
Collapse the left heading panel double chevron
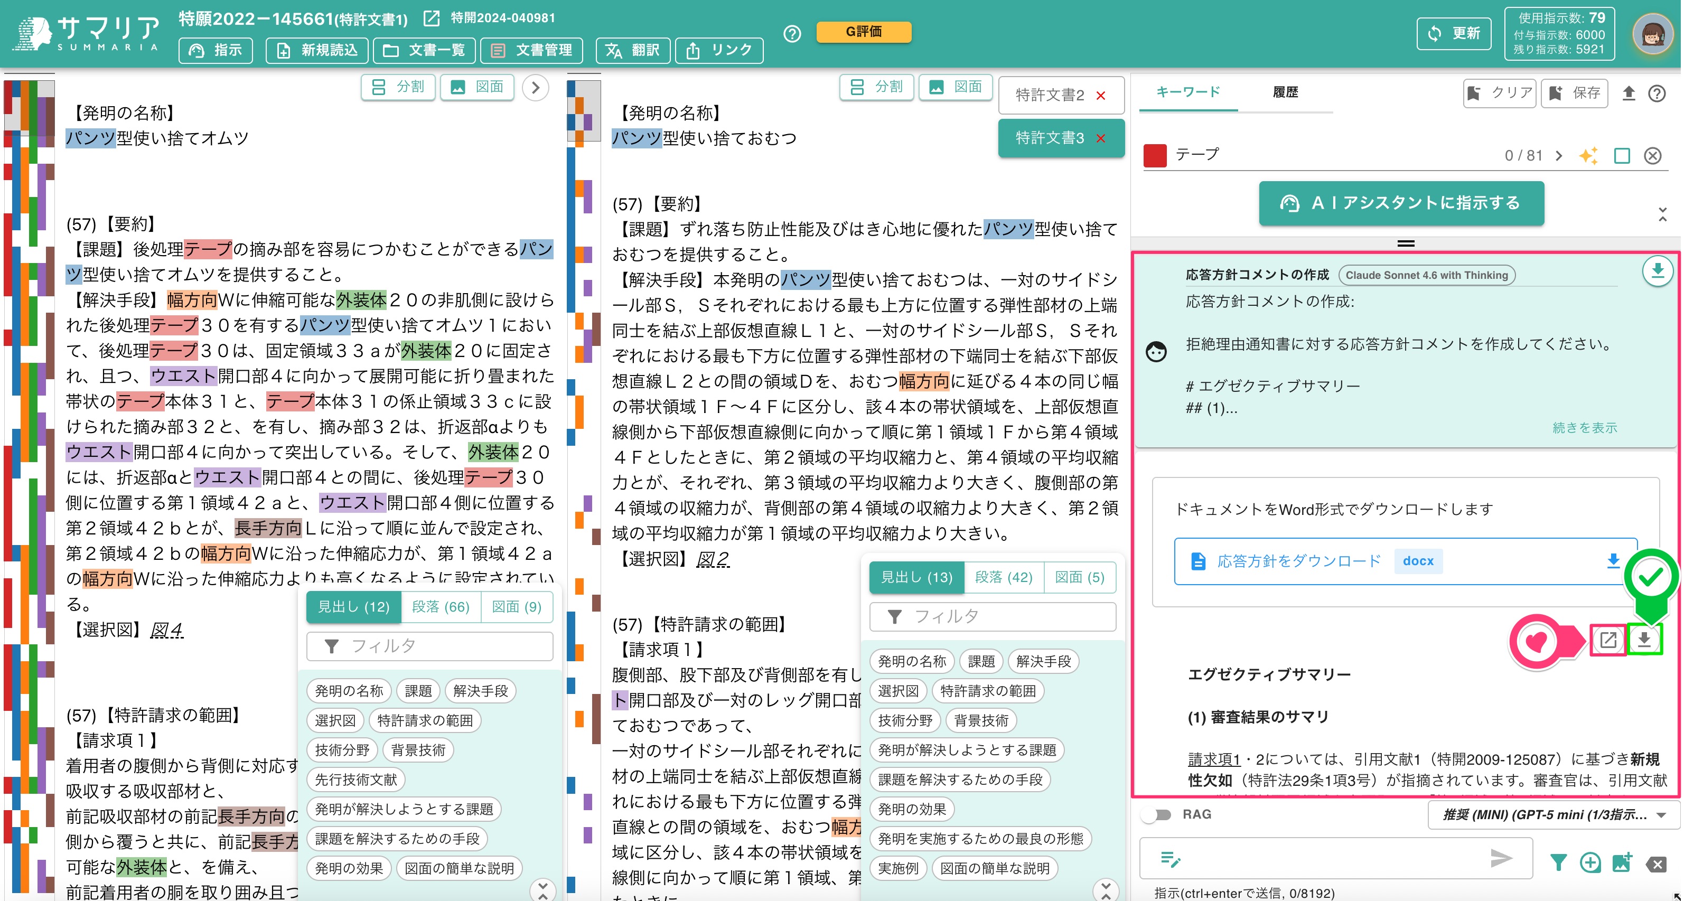(543, 890)
